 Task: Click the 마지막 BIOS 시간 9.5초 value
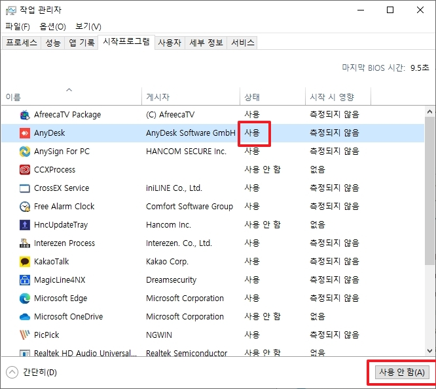point(420,68)
